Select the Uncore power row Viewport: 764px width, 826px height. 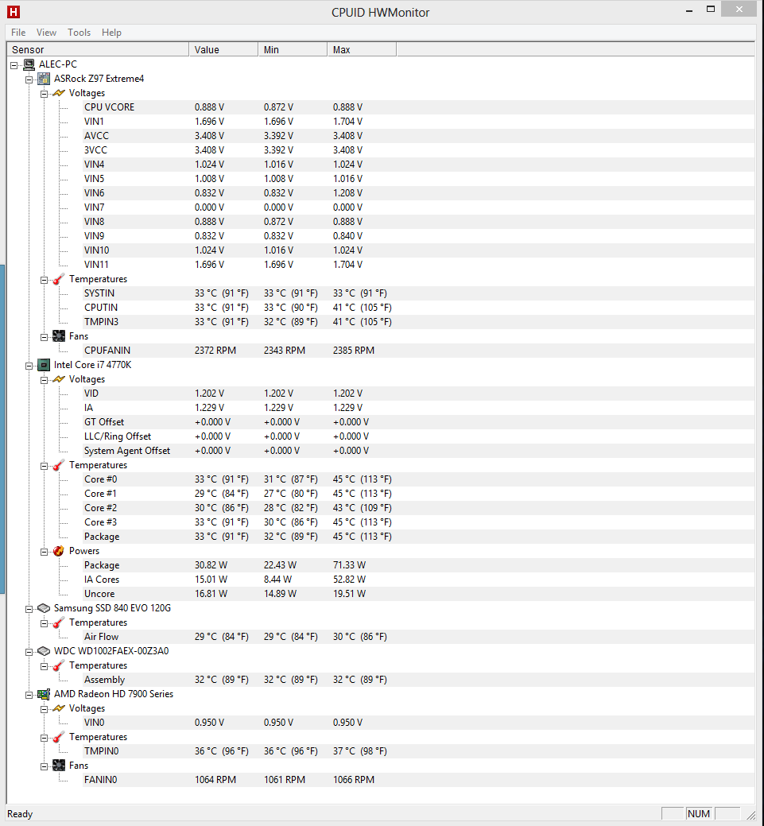418,594
